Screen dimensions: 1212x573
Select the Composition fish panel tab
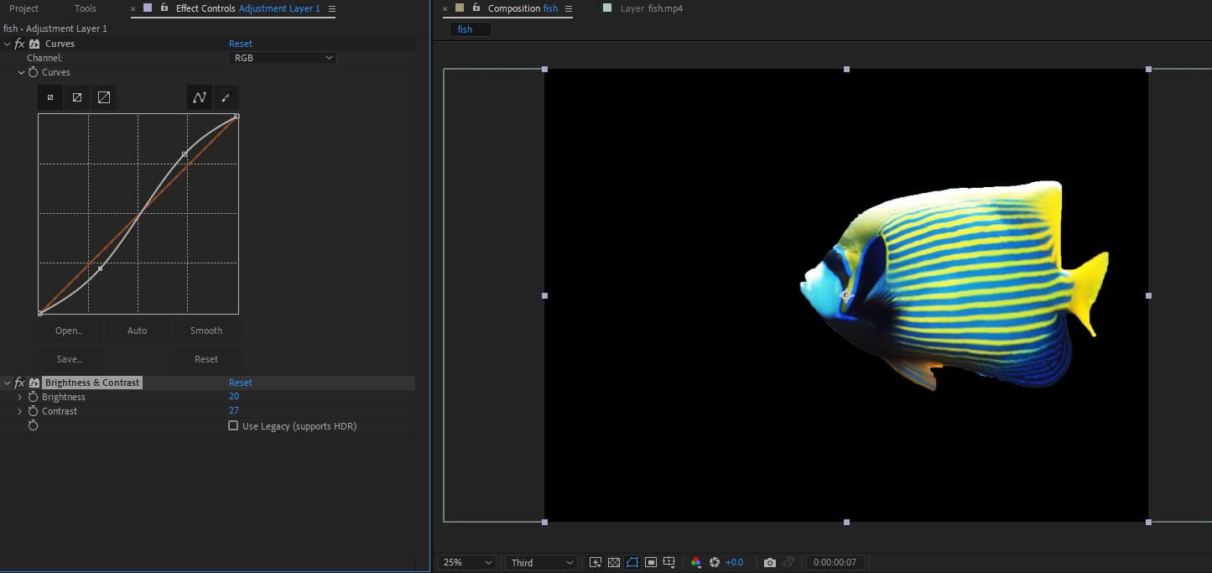click(x=523, y=8)
